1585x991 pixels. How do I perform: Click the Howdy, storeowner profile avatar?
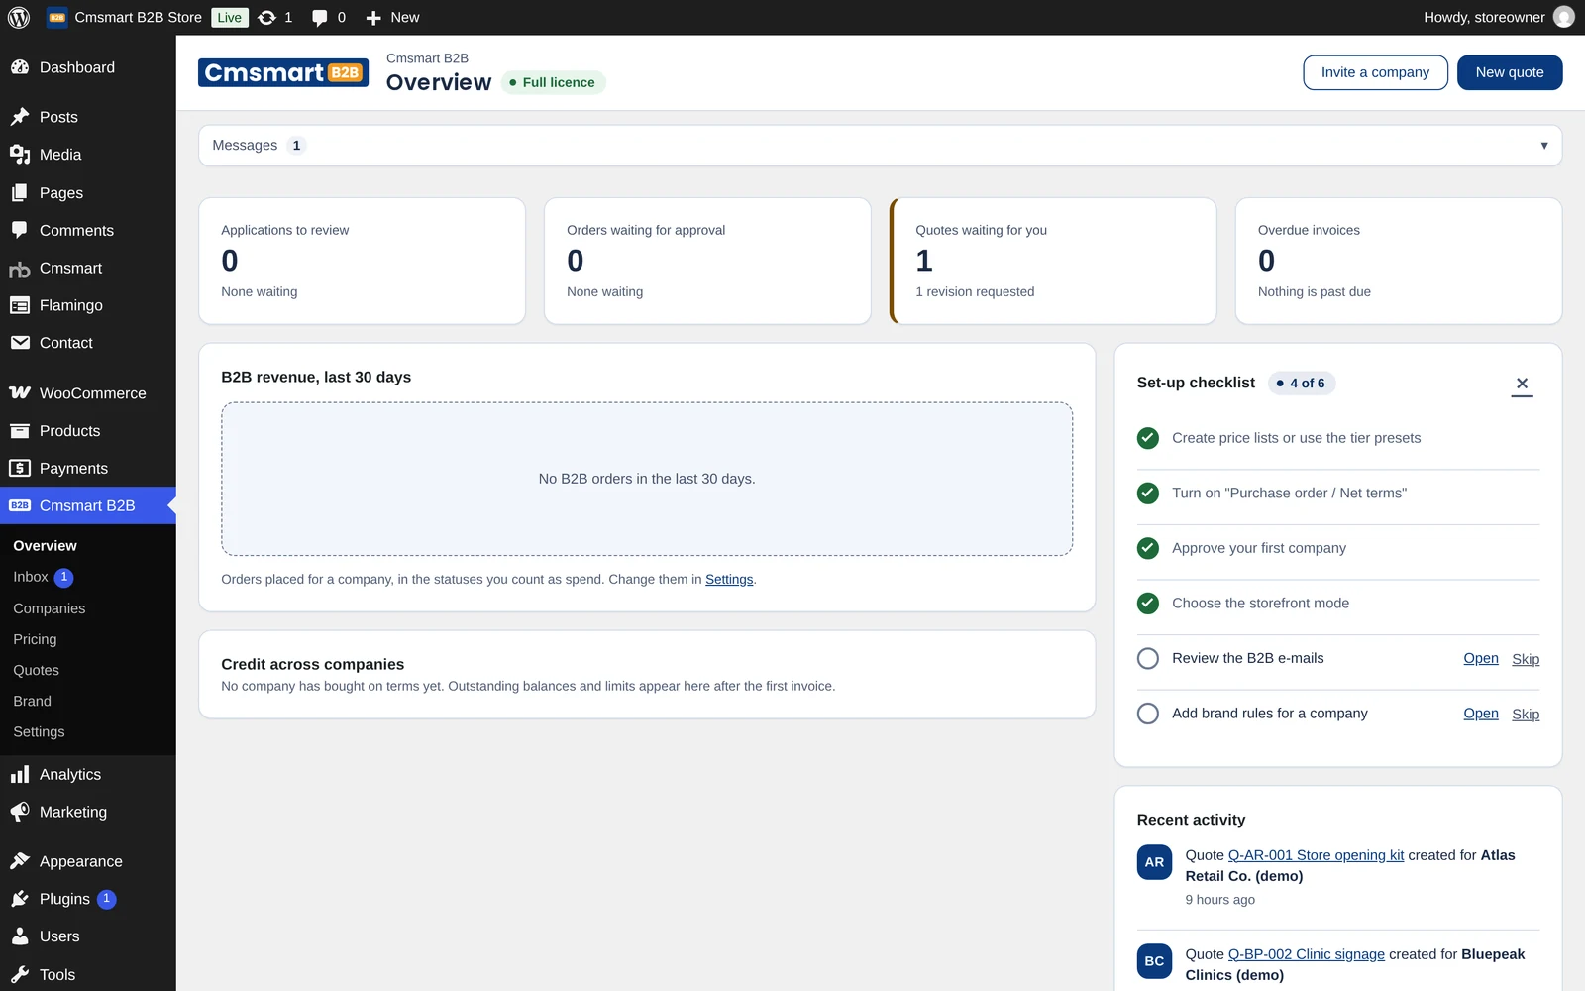(1564, 17)
